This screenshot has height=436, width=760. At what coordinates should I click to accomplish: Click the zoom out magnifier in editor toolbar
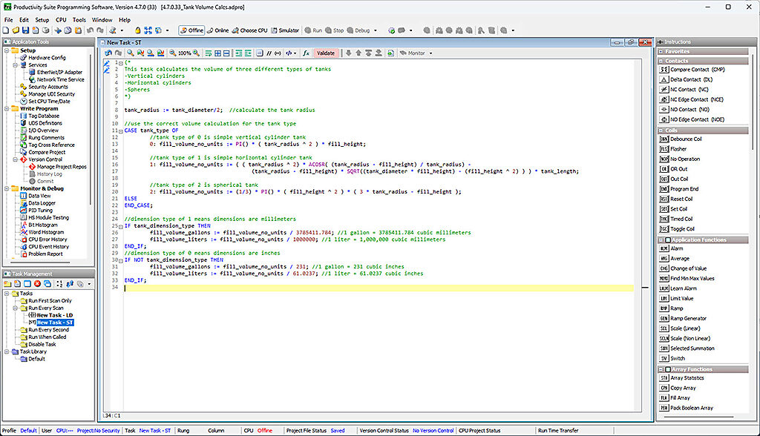[172, 53]
